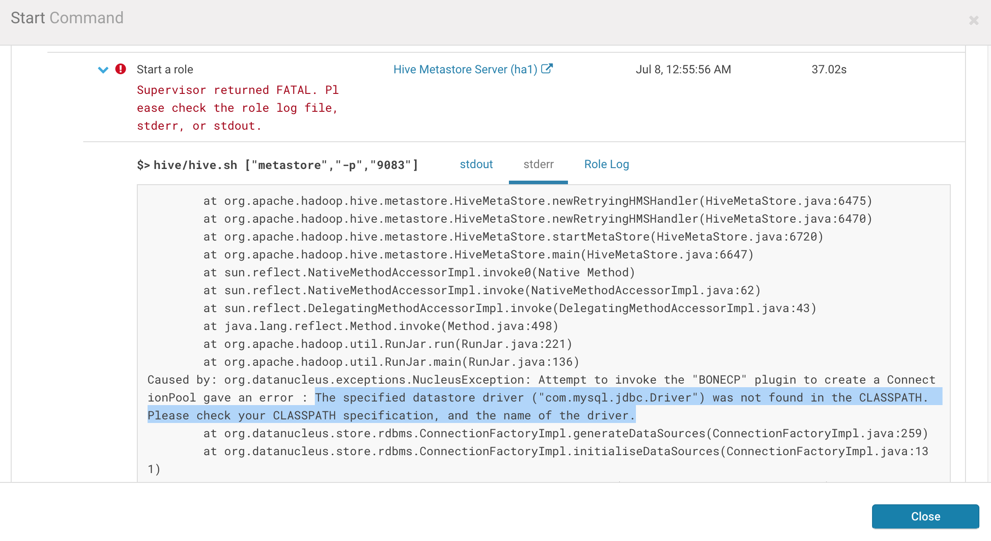
Task: Click the generateDataSources(ConnectionFactoryImpl.java:259) line
Action: click(566, 433)
